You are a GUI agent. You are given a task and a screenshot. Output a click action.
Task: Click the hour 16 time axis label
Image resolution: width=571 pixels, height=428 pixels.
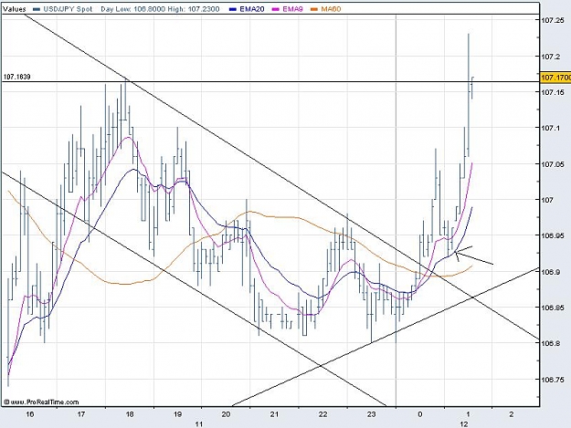click(30, 414)
